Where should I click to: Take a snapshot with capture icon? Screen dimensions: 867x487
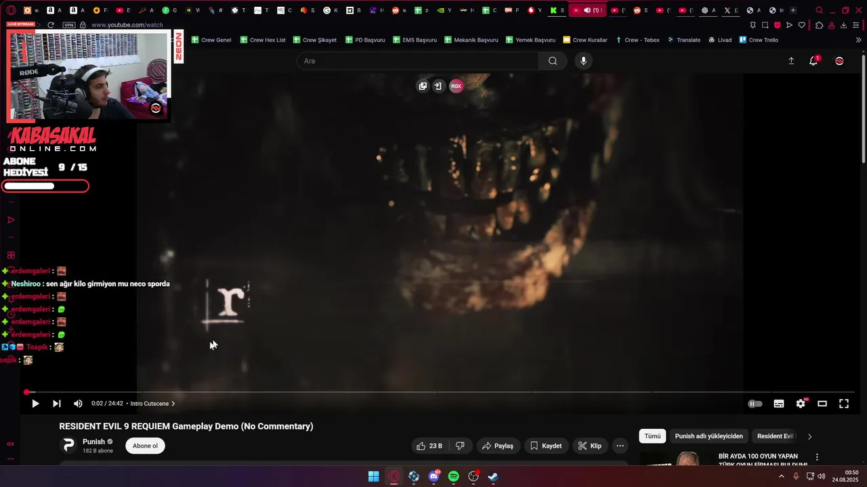(765, 25)
